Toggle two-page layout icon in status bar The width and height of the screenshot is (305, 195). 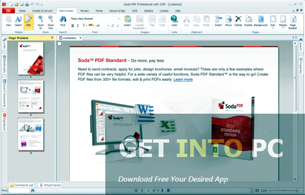[257, 191]
